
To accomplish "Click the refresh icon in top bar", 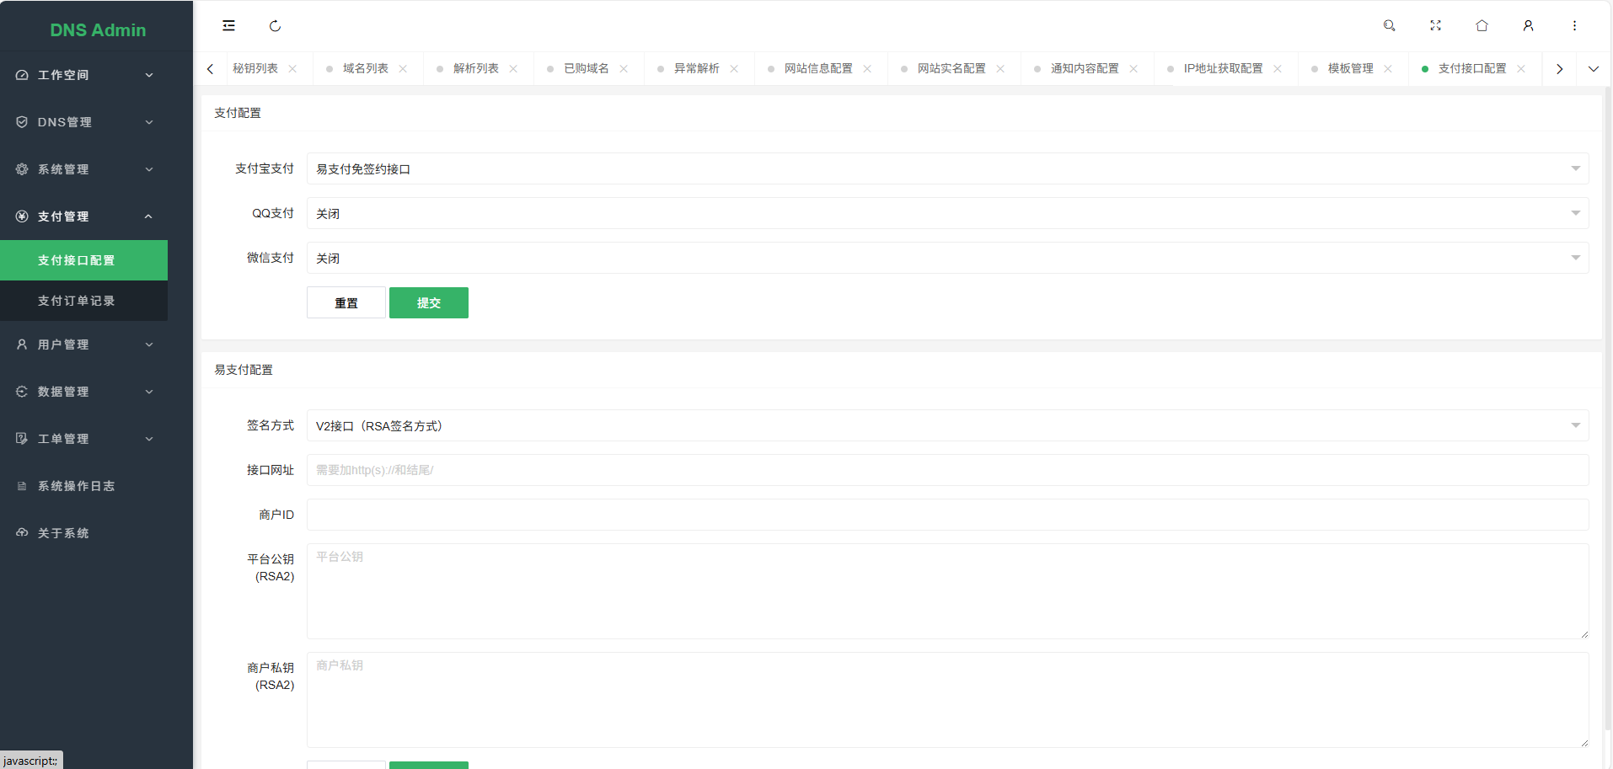I will pyautogui.click(x=275, y=26).
